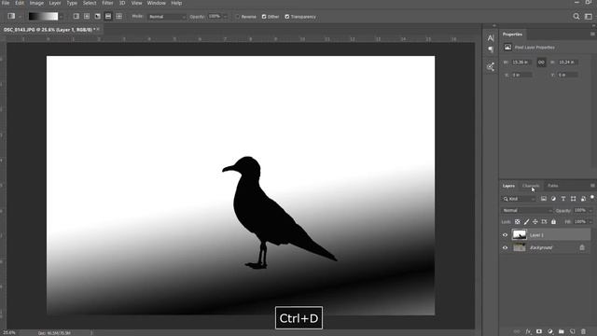Filter layers by shape layers
Image resolution: width=597 pixels, height=336 pixels.
[573, 199]
